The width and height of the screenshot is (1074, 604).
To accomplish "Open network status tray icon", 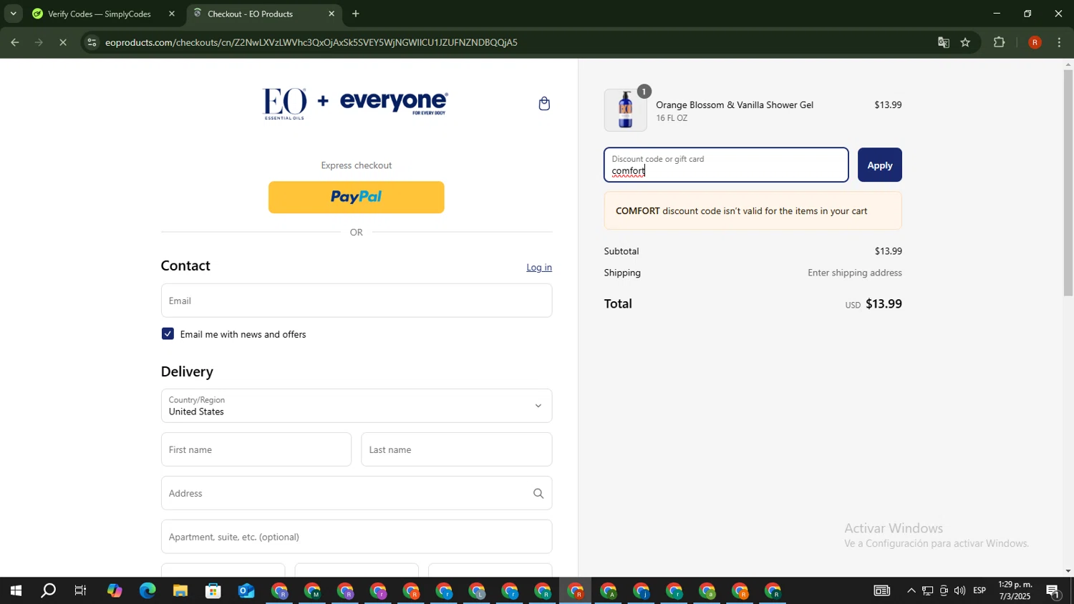I will coord(928,591).
